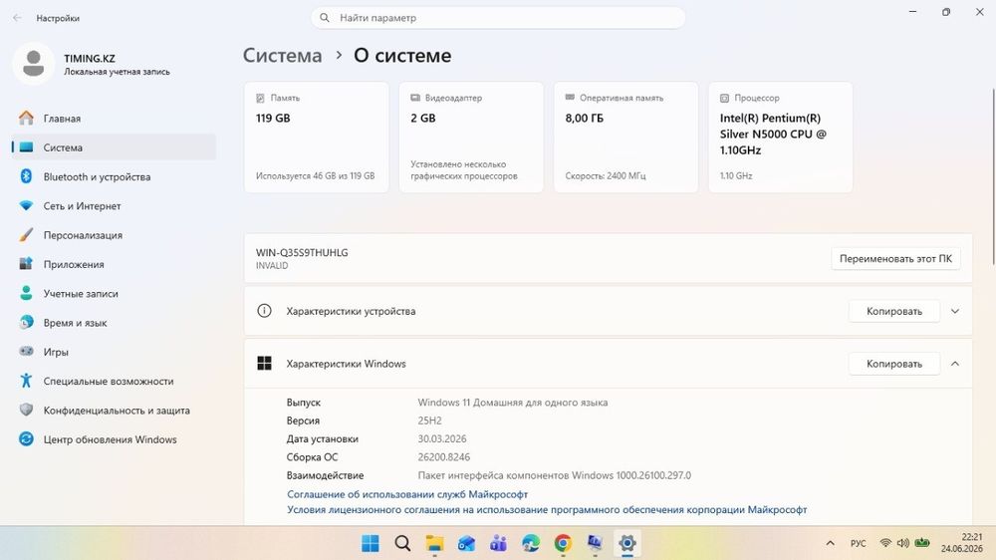Click the Оперативная память 8,00 ГБ card
The height and width of the screenshot is (560, 996).
point(625,138)
